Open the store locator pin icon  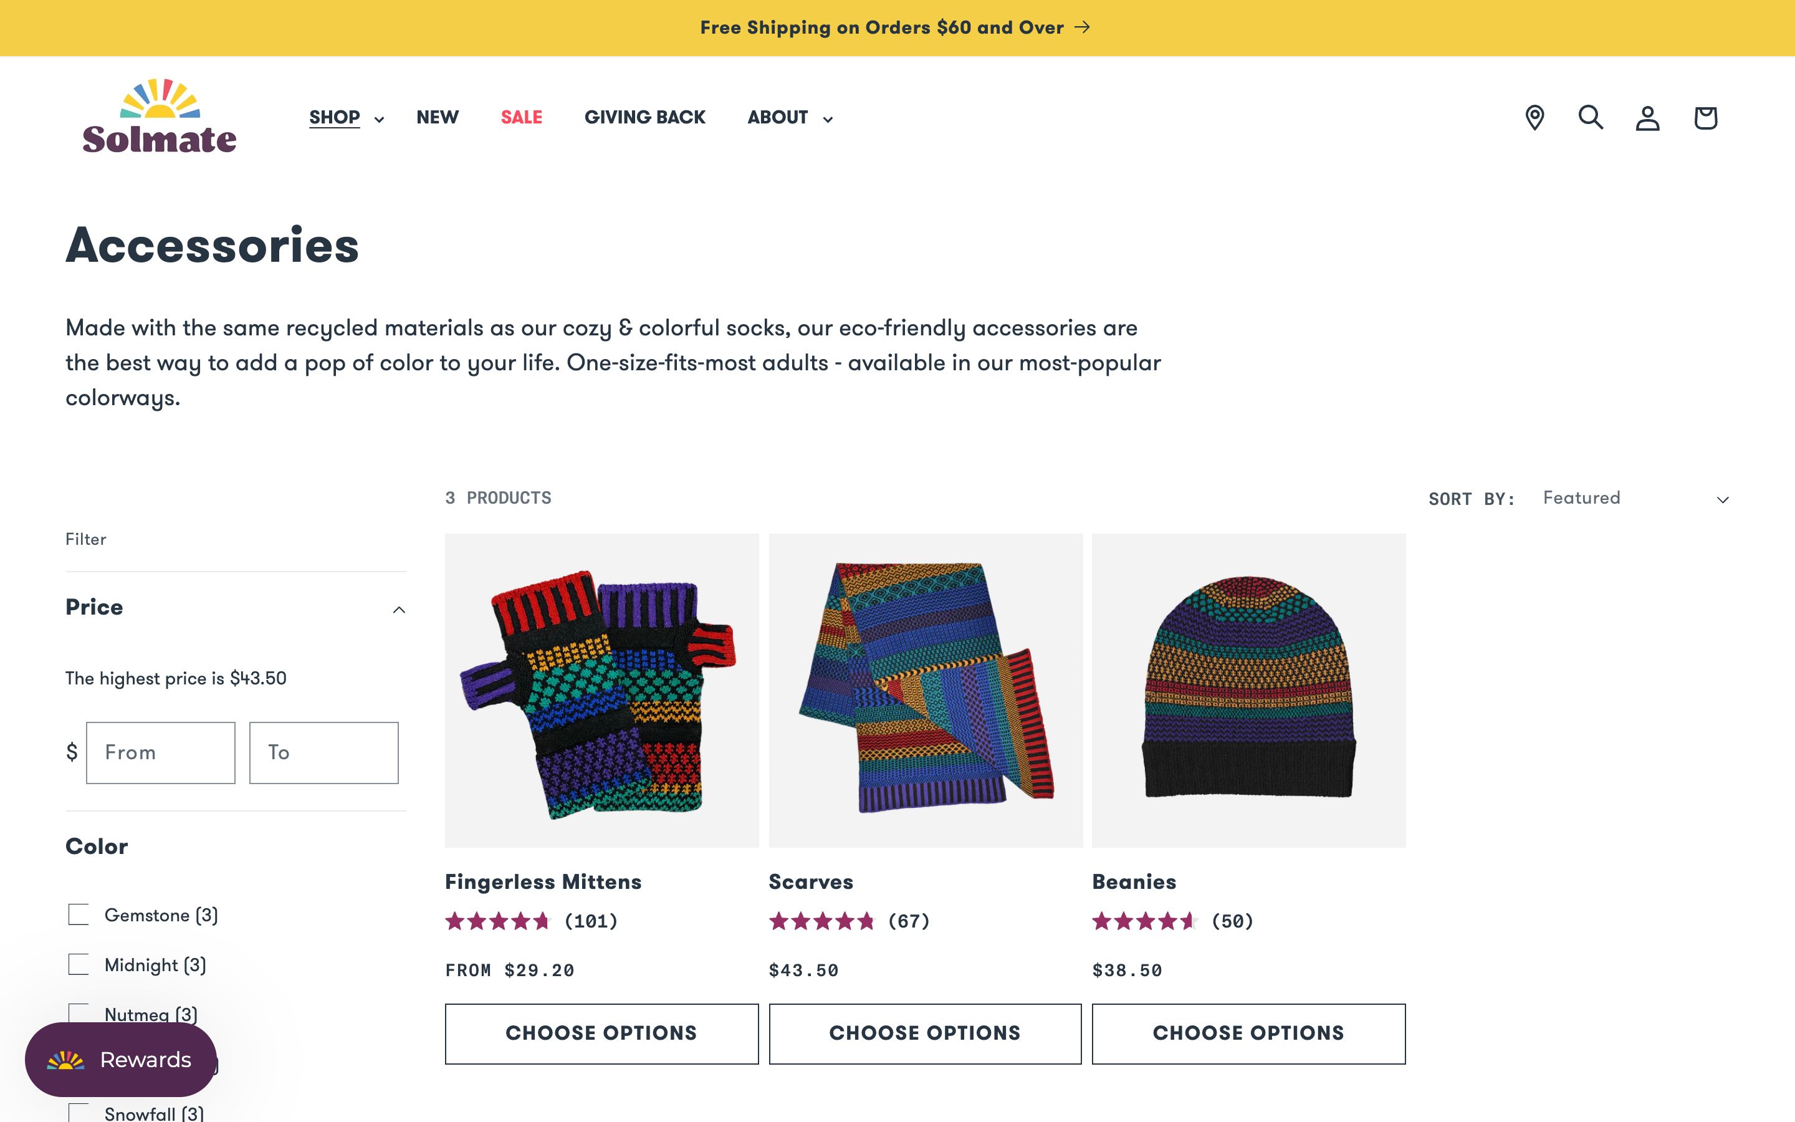click(x=1533, y=117)
